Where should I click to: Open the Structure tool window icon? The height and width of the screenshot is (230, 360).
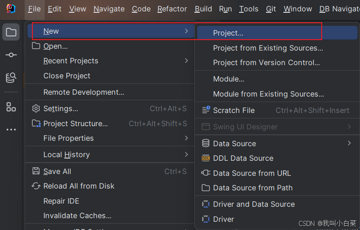coord(11,107)
